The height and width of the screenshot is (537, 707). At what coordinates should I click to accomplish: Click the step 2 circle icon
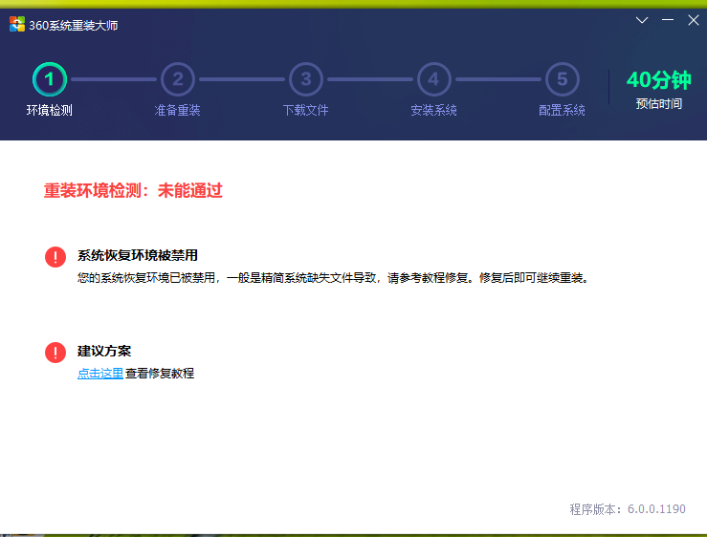point(178,79)
